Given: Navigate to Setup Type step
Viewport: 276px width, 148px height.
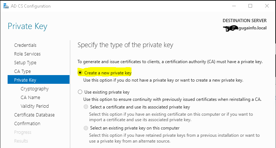Looking at the screenshot, I should click(x=25, y=62).
